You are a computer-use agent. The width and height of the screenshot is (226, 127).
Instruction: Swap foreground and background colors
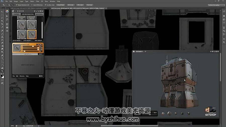pos(3,74)
